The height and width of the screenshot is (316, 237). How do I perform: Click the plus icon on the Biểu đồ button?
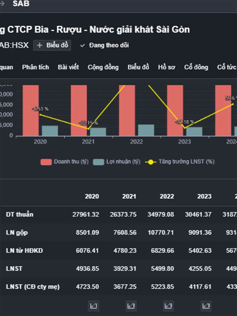(x=40, y=45)
